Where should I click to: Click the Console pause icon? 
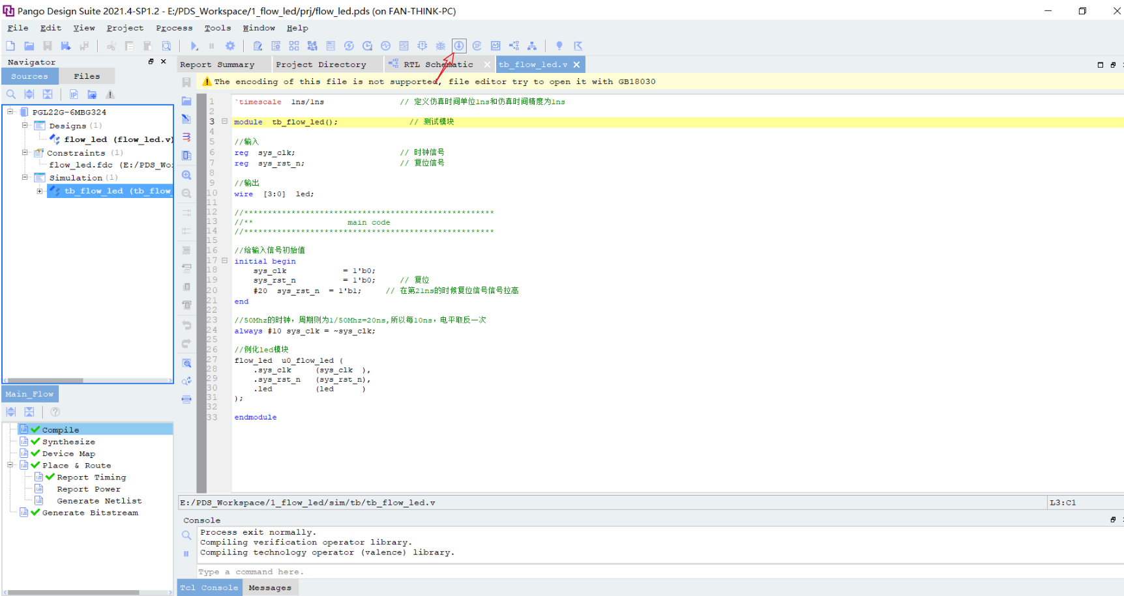[x=186, y=554]
